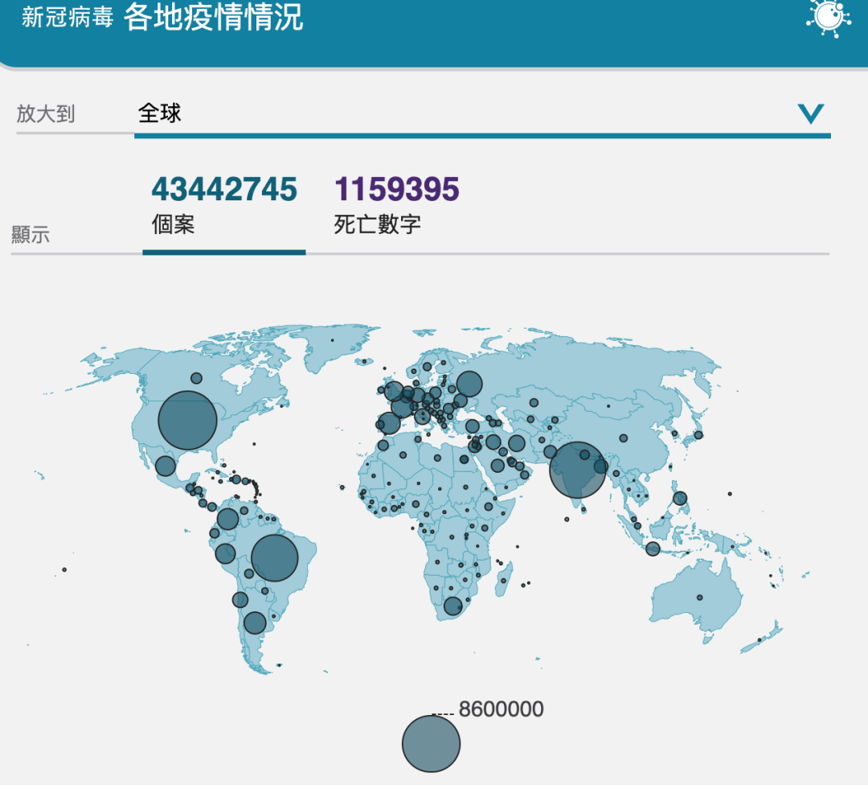Click the large bubble over India
This screenshot has height=785, width=868.
point(577,471)
